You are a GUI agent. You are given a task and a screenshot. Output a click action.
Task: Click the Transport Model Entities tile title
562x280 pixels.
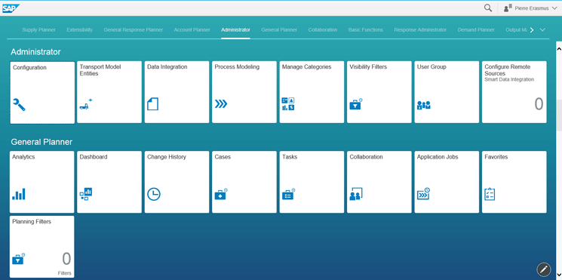[x=100, y=70]
